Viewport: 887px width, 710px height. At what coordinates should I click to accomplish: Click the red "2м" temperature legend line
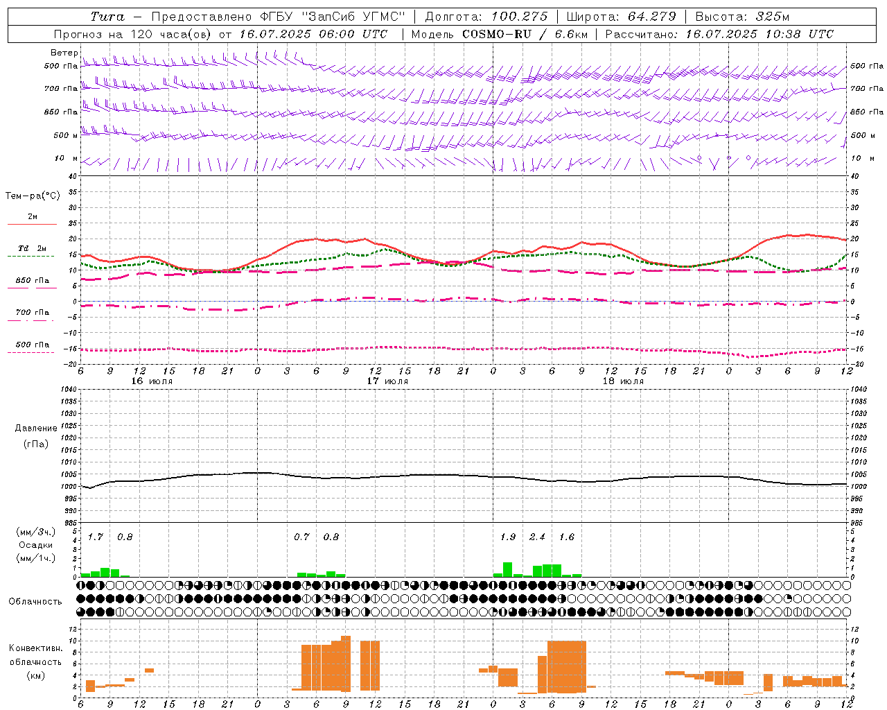(x=32, y=224)
